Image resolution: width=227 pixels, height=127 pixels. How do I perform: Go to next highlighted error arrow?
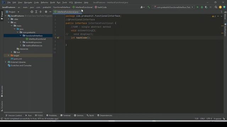[x=221, y=16]
